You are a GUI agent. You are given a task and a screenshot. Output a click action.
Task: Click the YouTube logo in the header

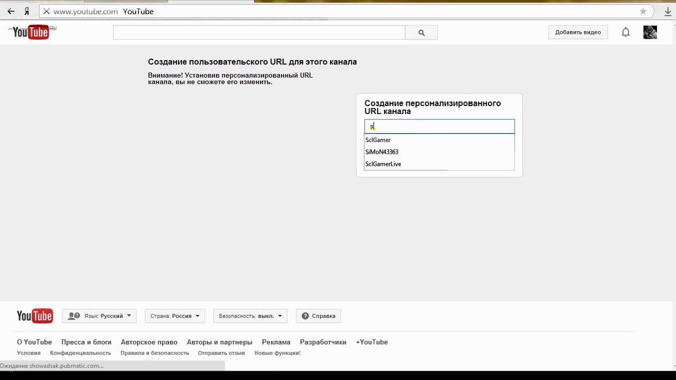(32, 32)
